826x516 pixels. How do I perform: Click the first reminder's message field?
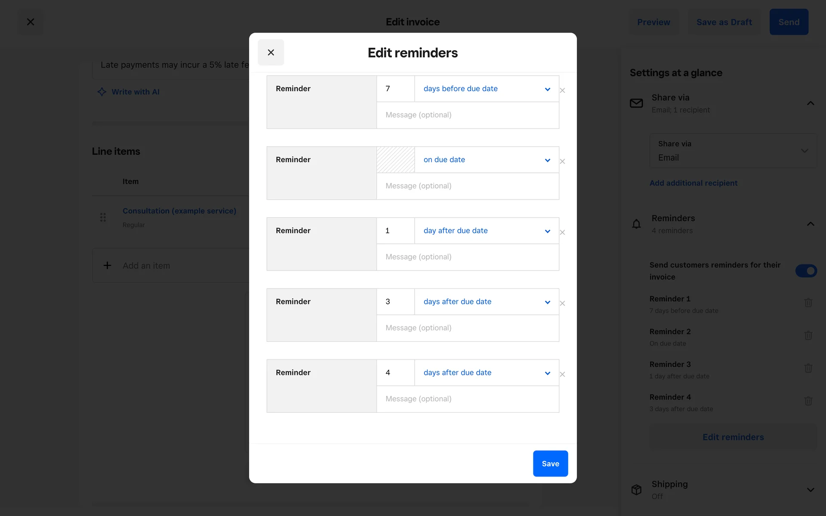tap(468, 115)
